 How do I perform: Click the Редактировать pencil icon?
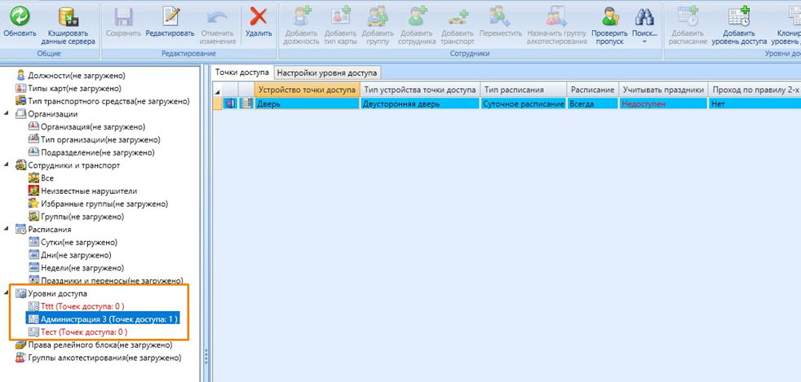(170, 15)
